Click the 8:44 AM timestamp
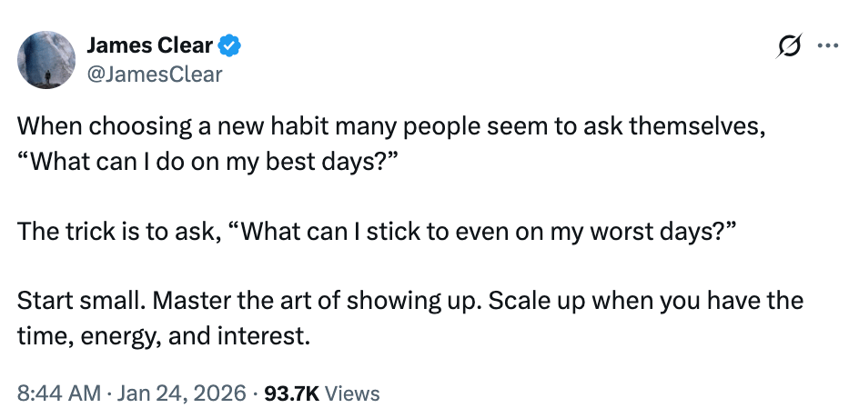 [57, 393]
